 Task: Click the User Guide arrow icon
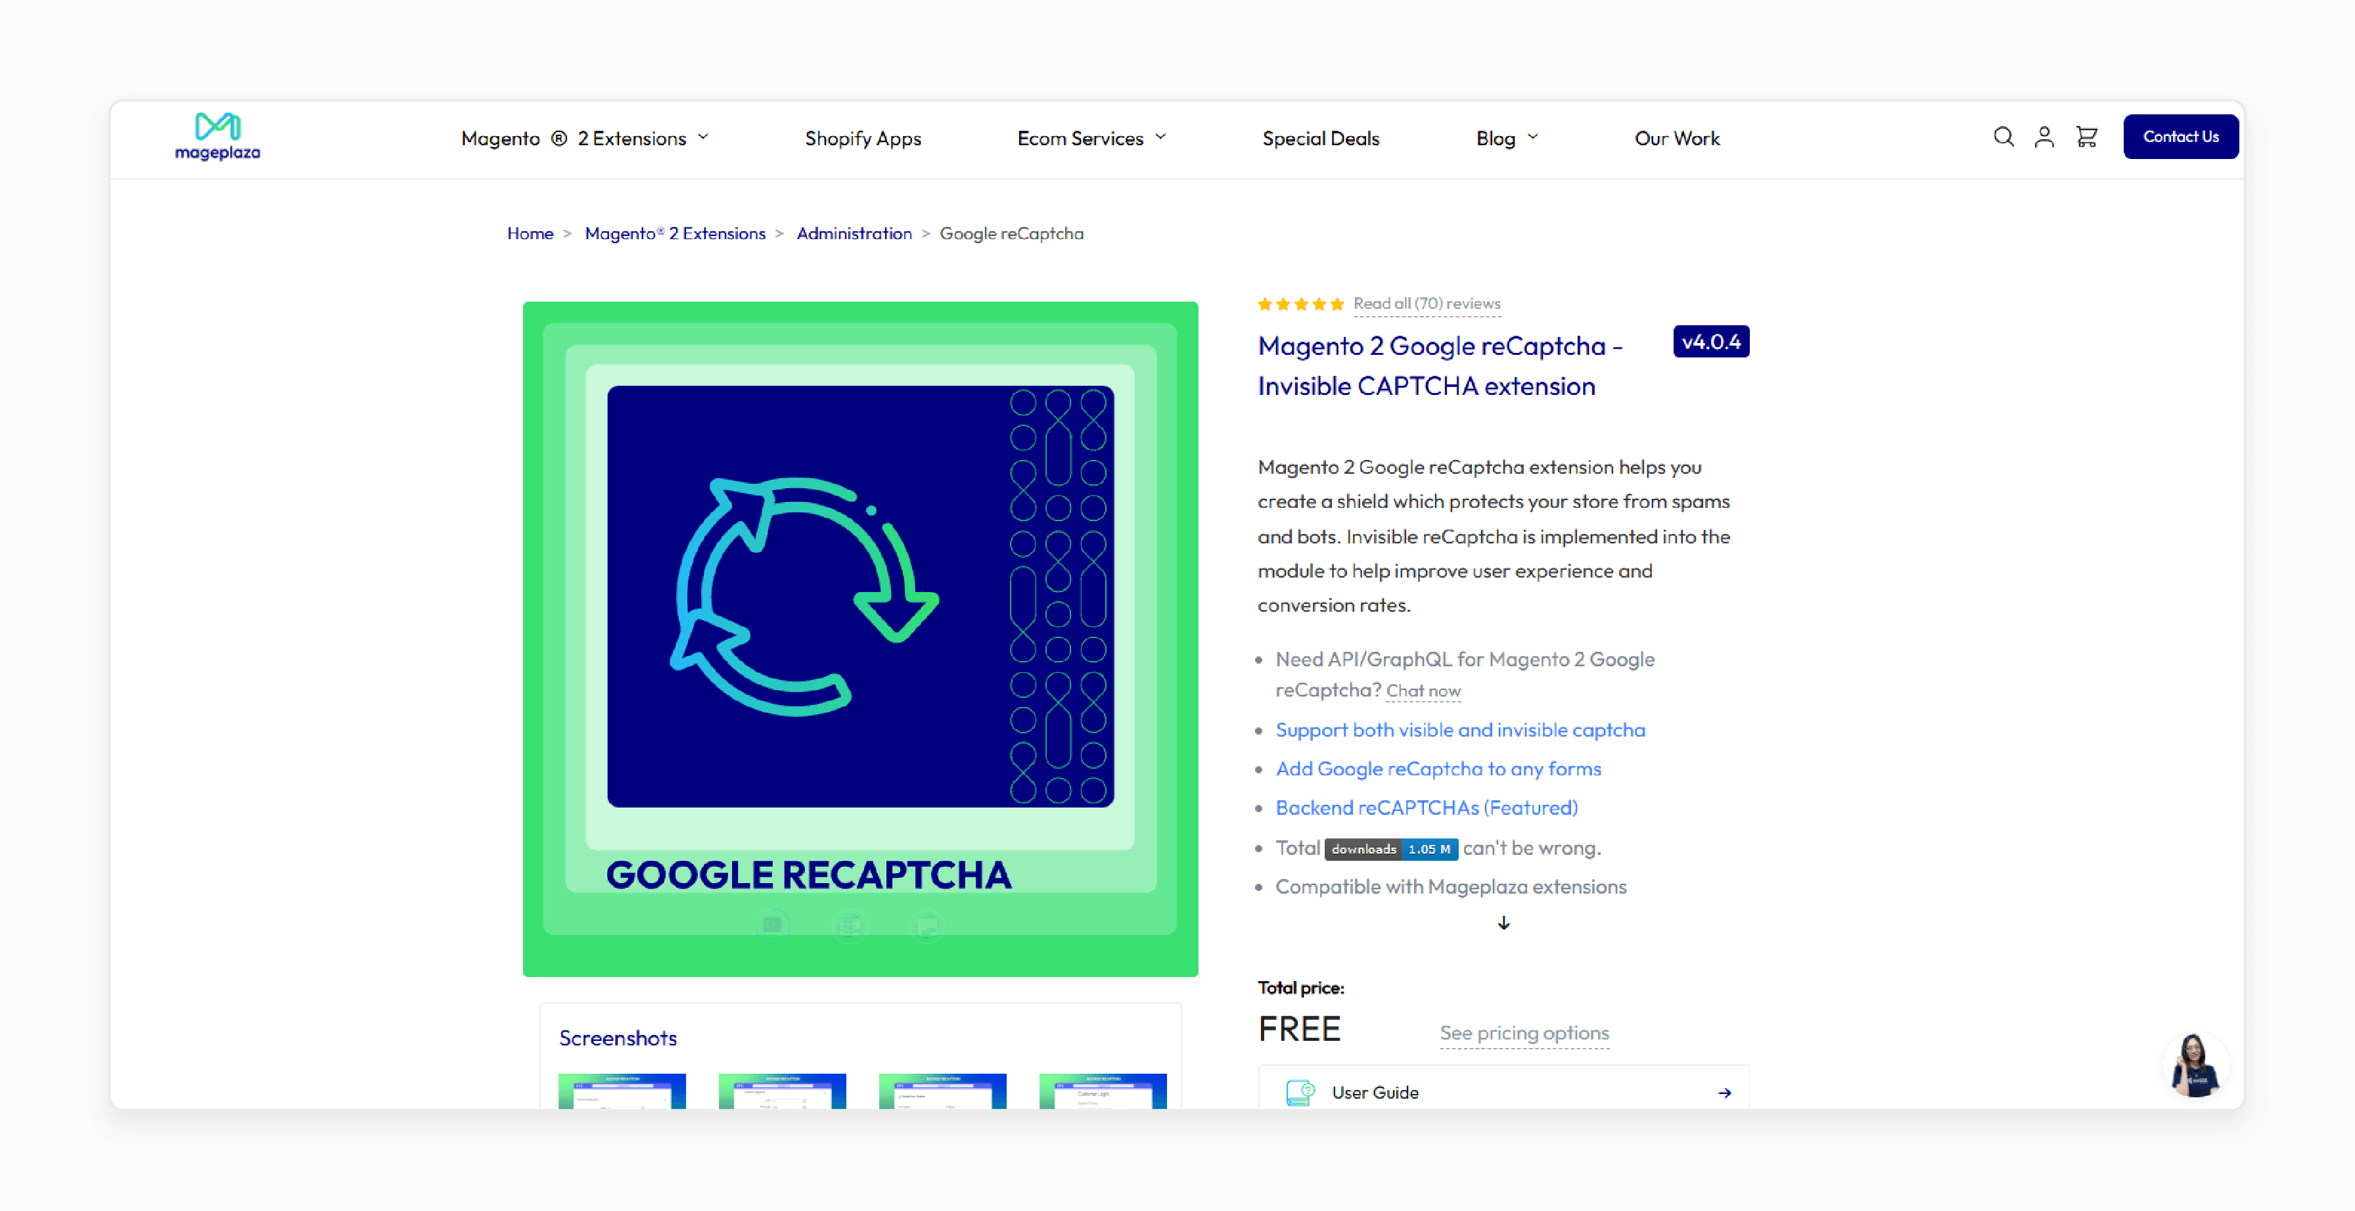[x=1724, y=1093]
